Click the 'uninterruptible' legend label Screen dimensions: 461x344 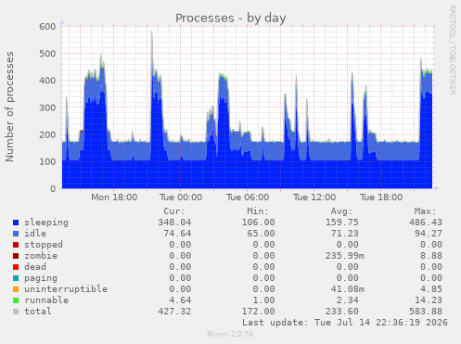pyautogui.click(x=66, y=289)
